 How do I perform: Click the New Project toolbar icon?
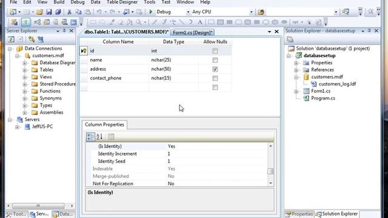pos(13,12)
